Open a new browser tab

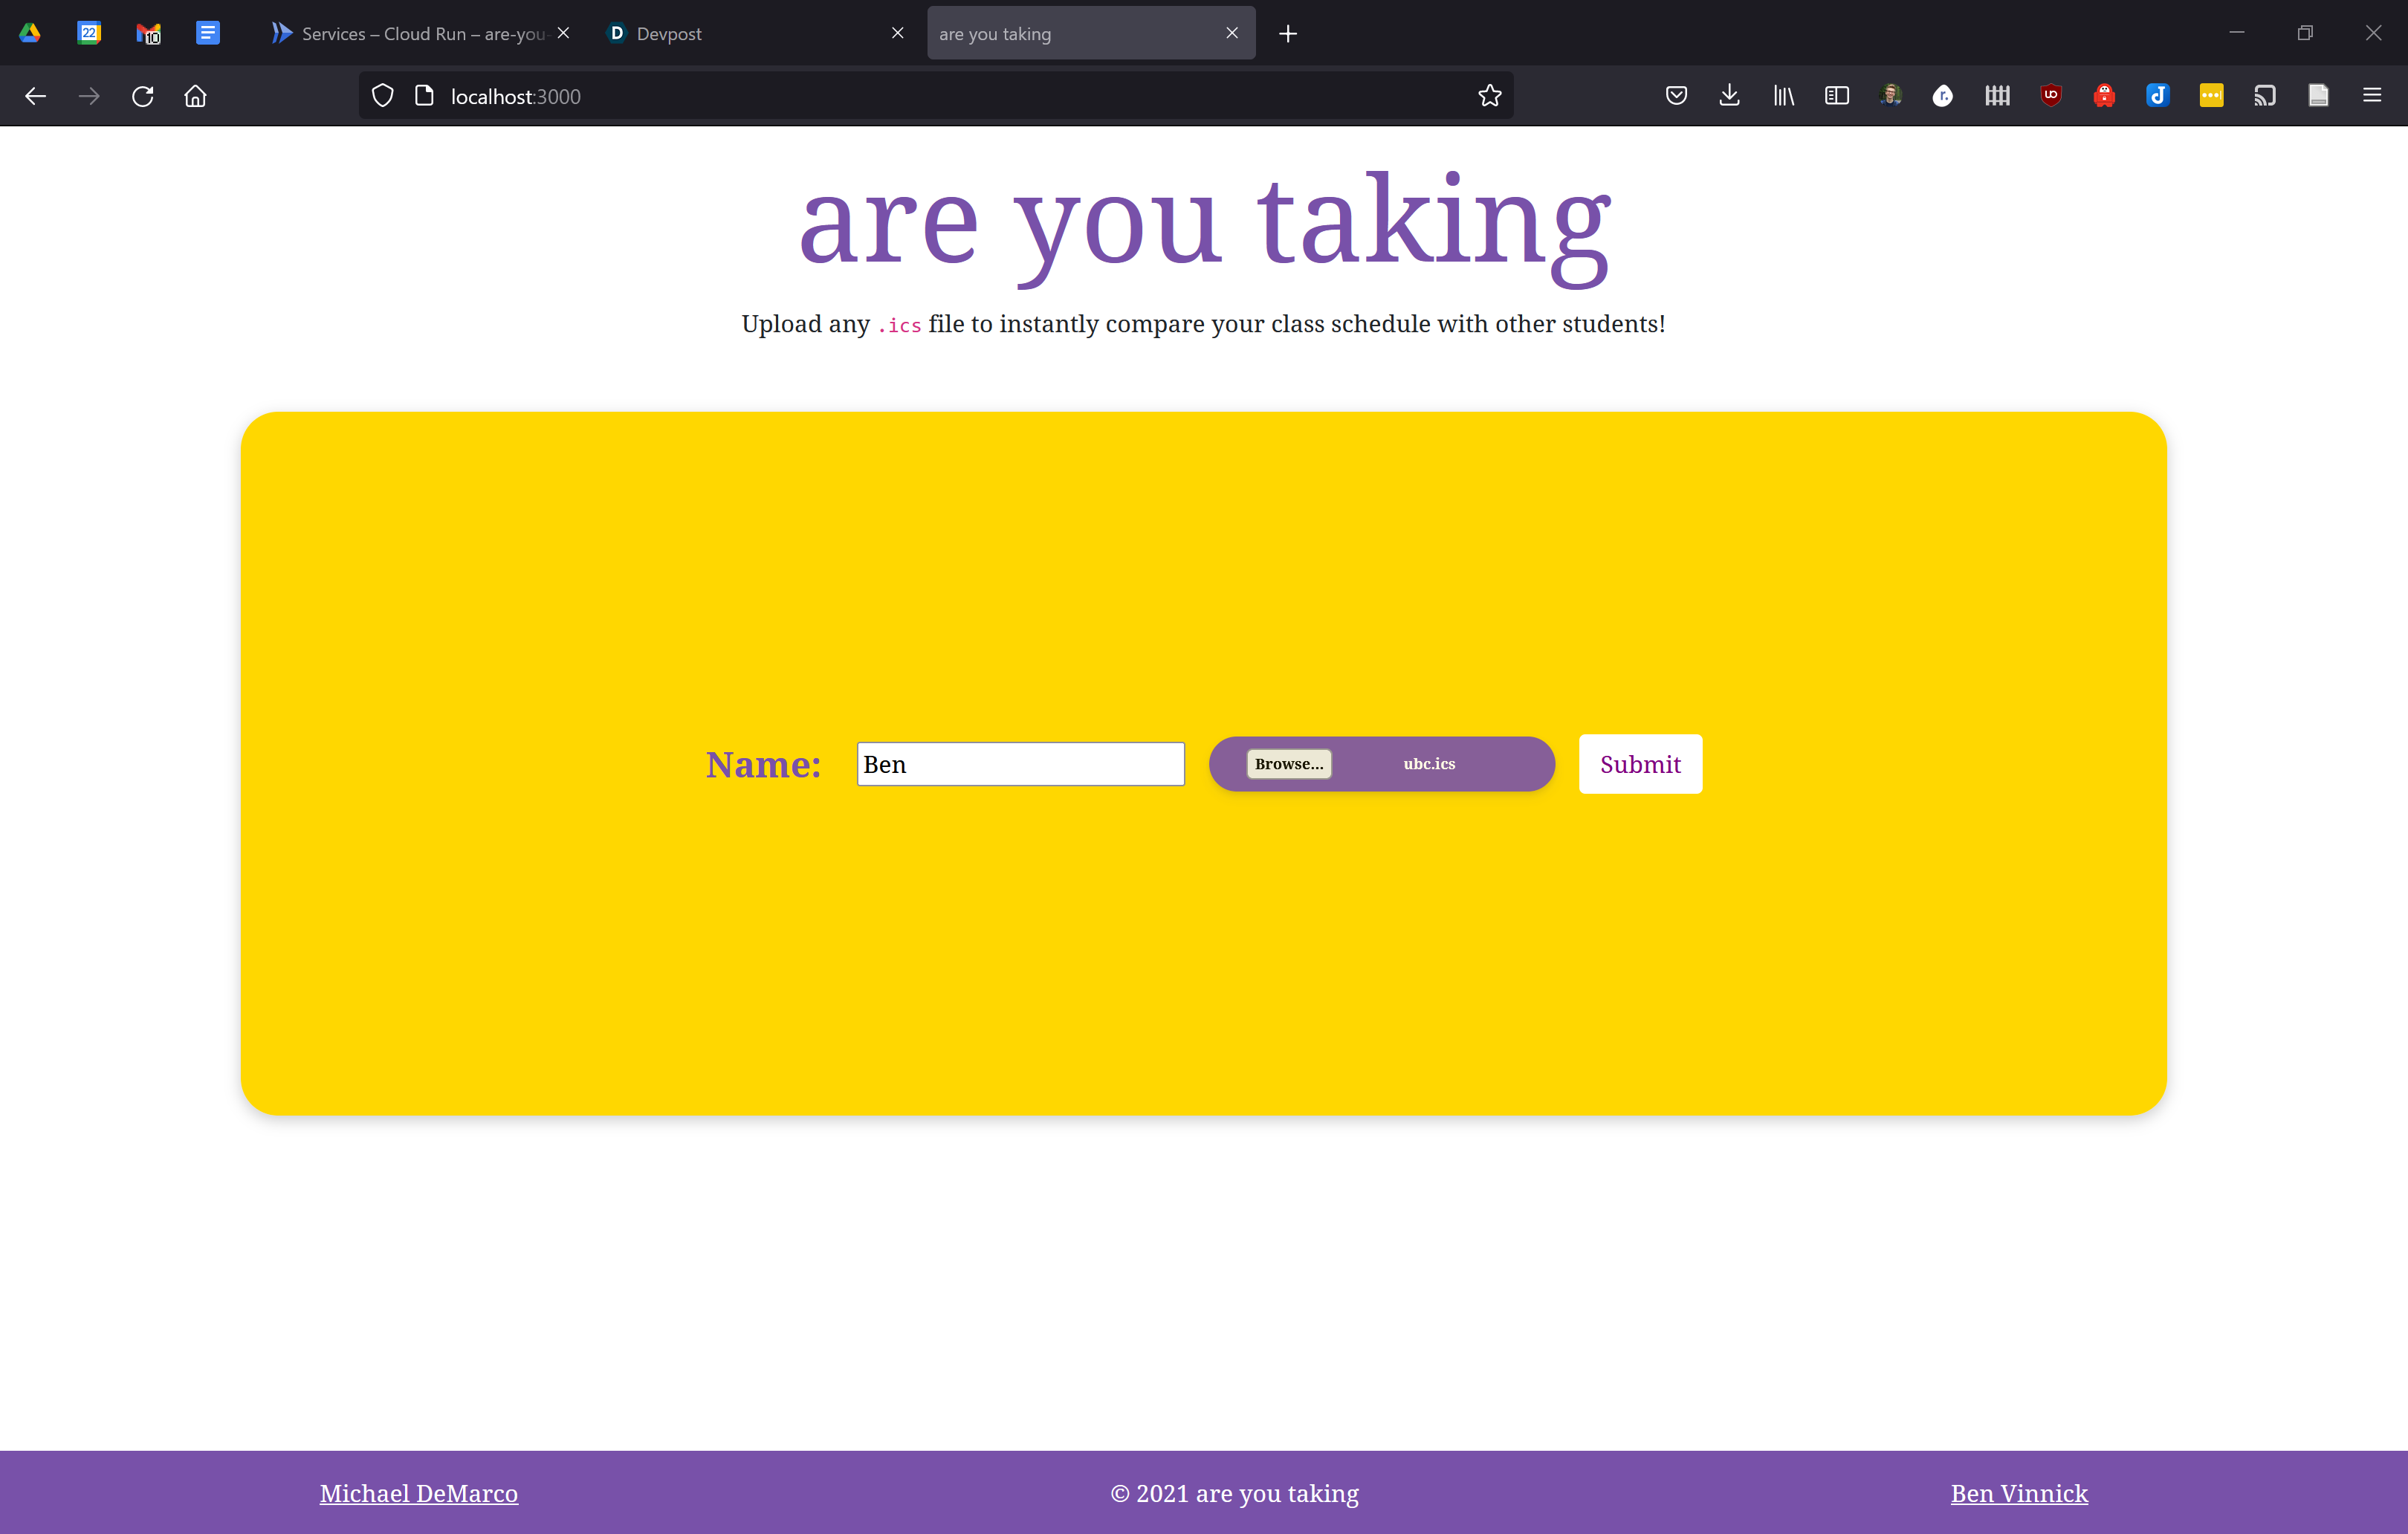pos(1288,33)
